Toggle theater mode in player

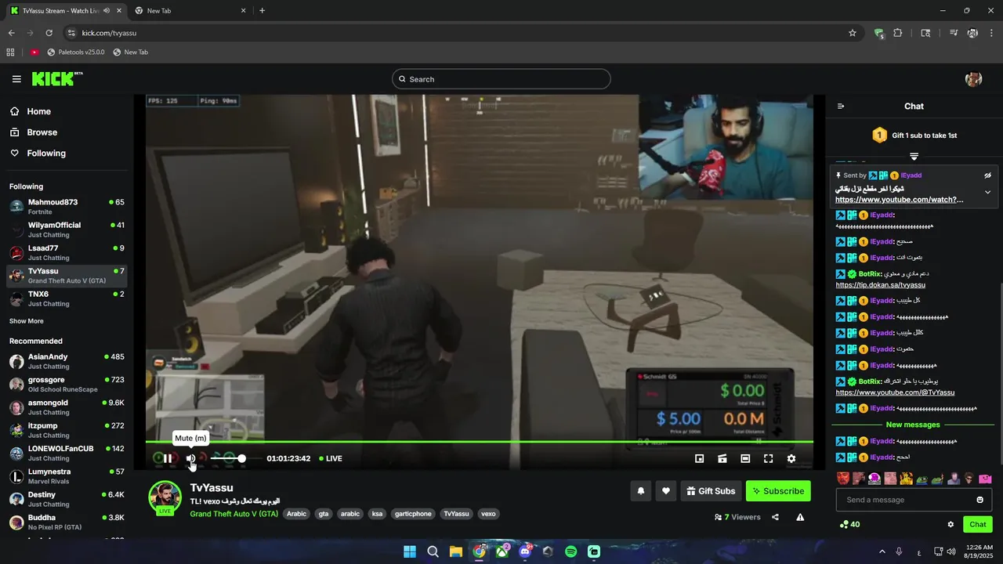point(745,458)
